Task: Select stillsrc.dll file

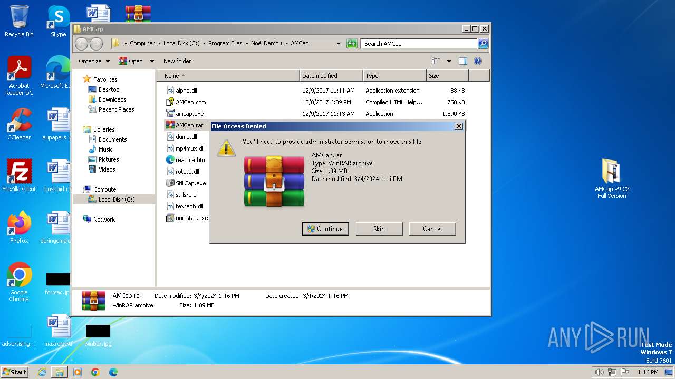Action: pos(187,195)
